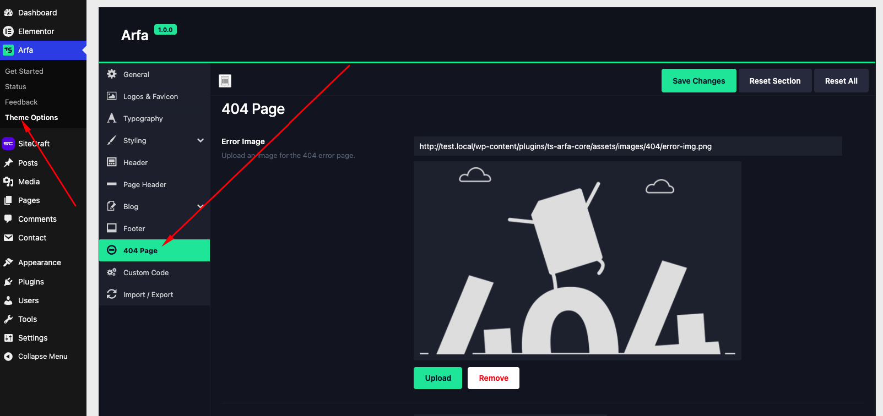Viewport: 883px width, 416px height.
Task: Click the Import / Export refresh icon
Action: (x=112, y=294)
